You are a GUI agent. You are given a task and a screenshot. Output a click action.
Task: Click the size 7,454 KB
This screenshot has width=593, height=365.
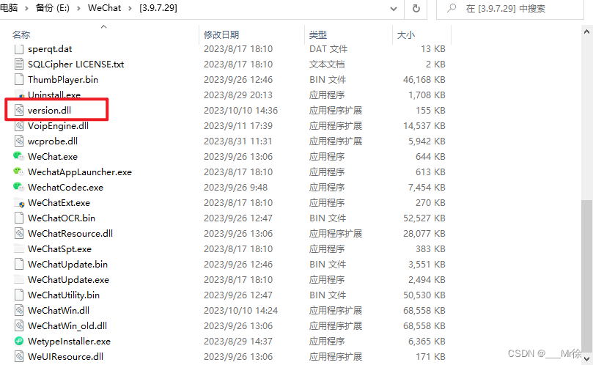427,187
